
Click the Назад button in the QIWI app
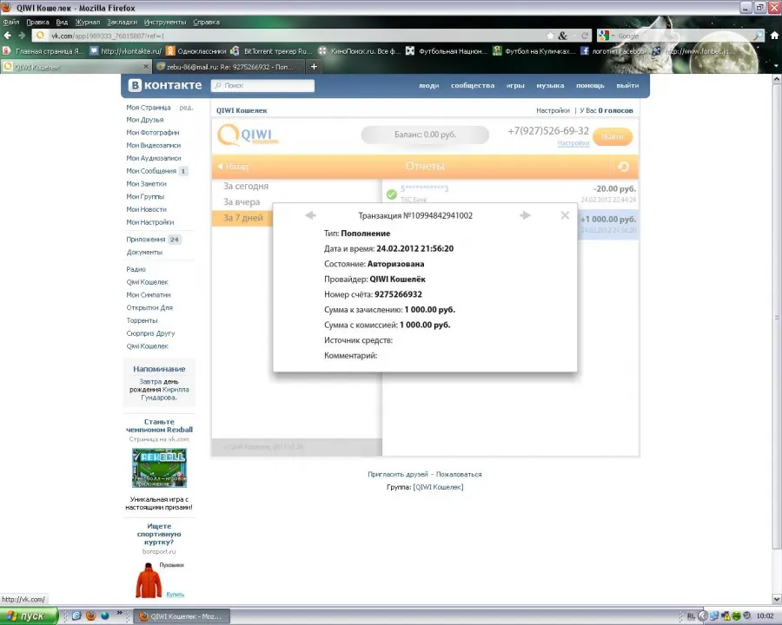pyautogui.click(x=233, y=167)
